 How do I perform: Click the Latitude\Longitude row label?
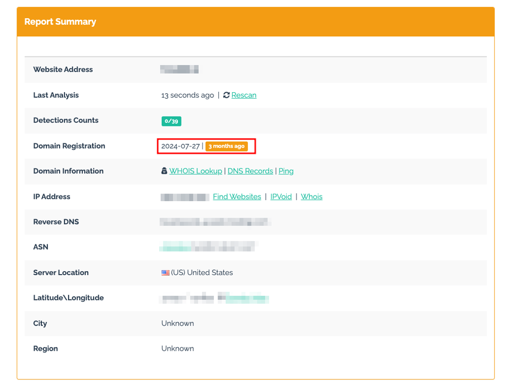coord(68,298)
